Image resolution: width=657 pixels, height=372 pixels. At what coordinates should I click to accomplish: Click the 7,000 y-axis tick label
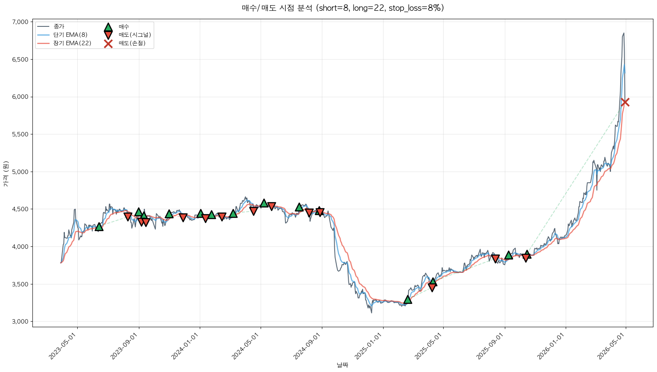20,22
